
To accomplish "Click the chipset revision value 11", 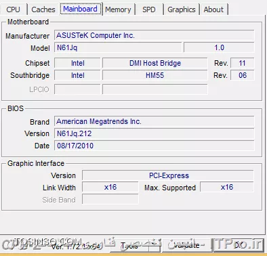I will coord(242,63).
